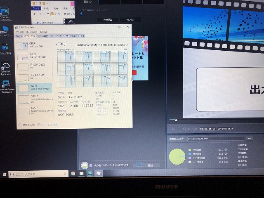Screen dimensions: 264x198
Task: Click キャンセル button in PowerDirector
Action: 130,20
